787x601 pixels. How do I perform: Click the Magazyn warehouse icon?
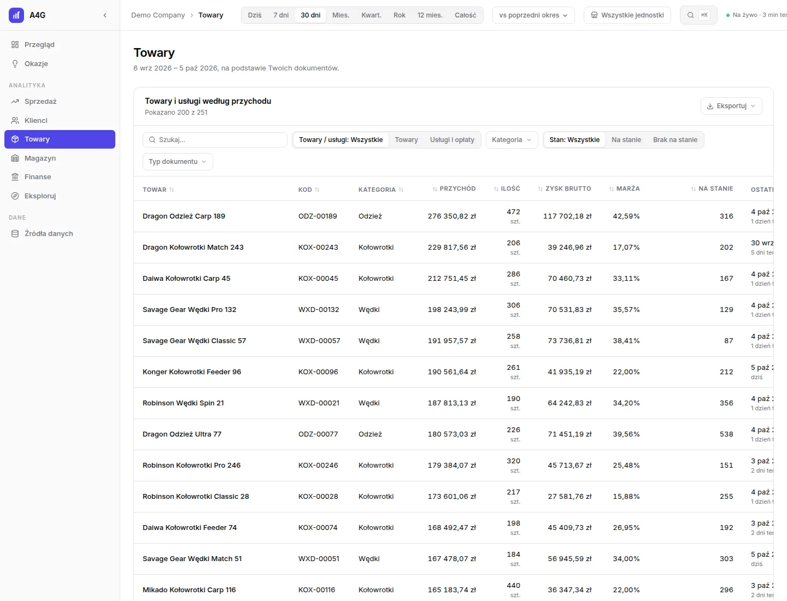click(x=15, y=158)
